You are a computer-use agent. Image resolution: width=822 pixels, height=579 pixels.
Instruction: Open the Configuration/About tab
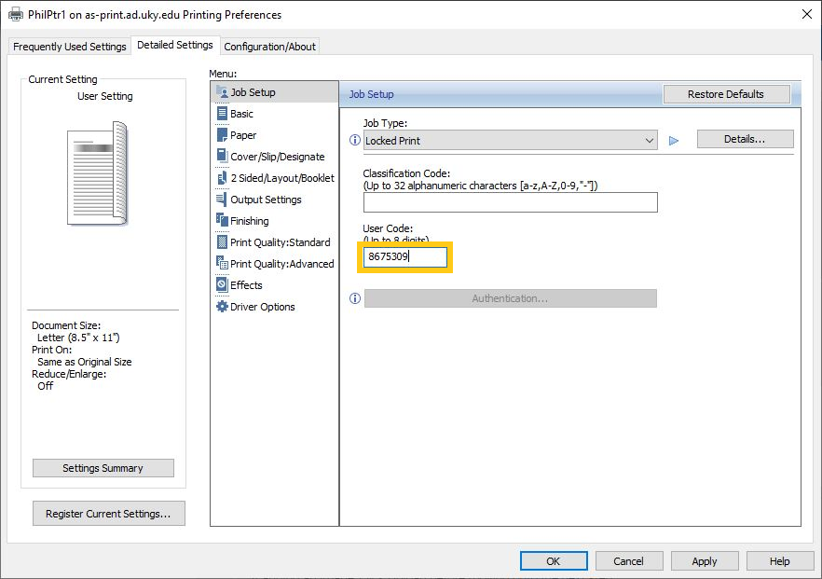[x=269, y=47]
